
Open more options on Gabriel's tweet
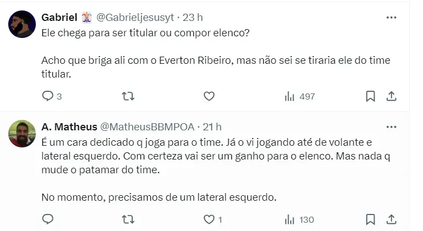pyautogui.click(x=392, y=18)
